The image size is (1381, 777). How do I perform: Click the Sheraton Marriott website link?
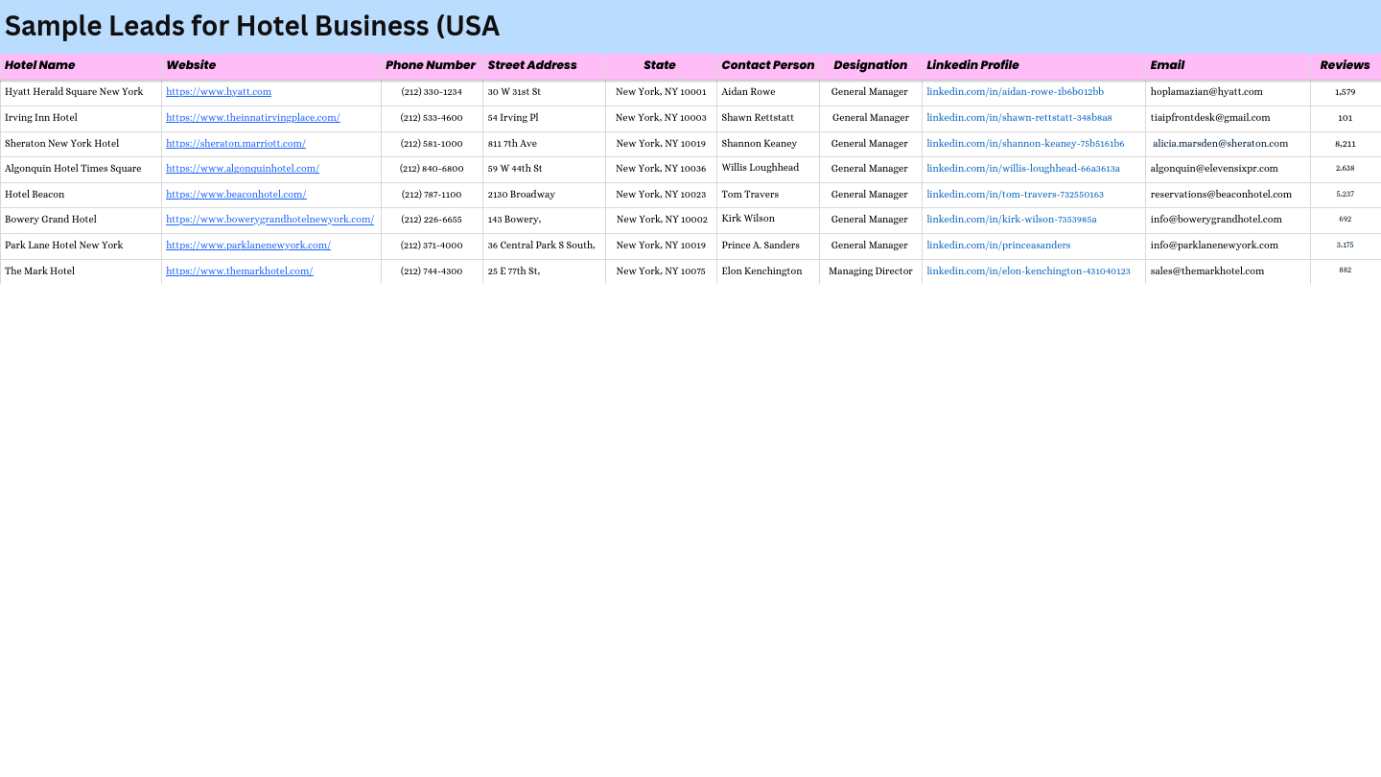[x=236, y=143]
